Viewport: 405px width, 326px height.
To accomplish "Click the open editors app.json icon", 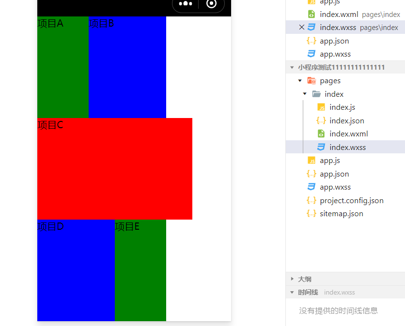I will (312, 41).
